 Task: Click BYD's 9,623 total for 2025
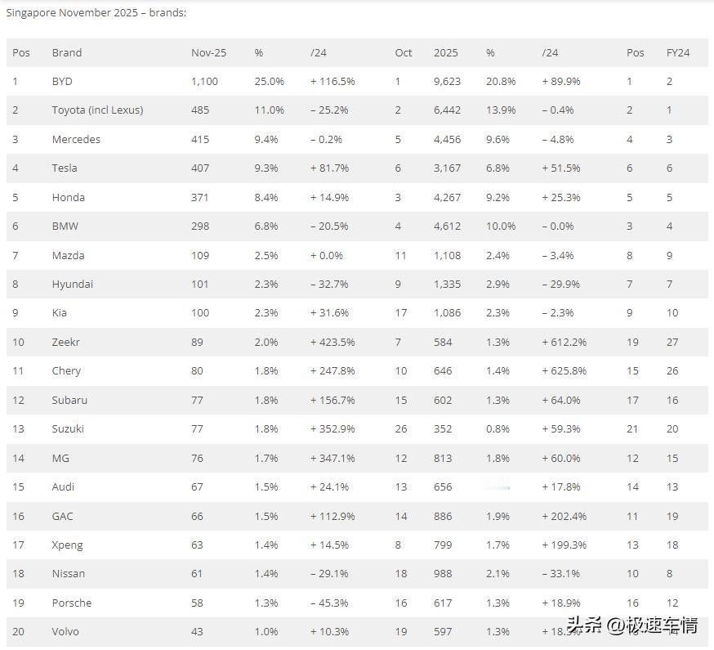[x=447, y=82]
